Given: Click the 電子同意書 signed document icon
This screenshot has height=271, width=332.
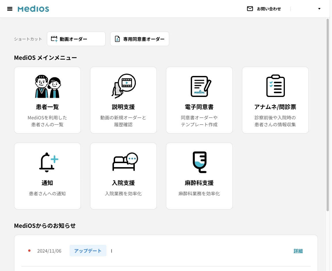Looking at the screenshot, I should coord(201,86).
